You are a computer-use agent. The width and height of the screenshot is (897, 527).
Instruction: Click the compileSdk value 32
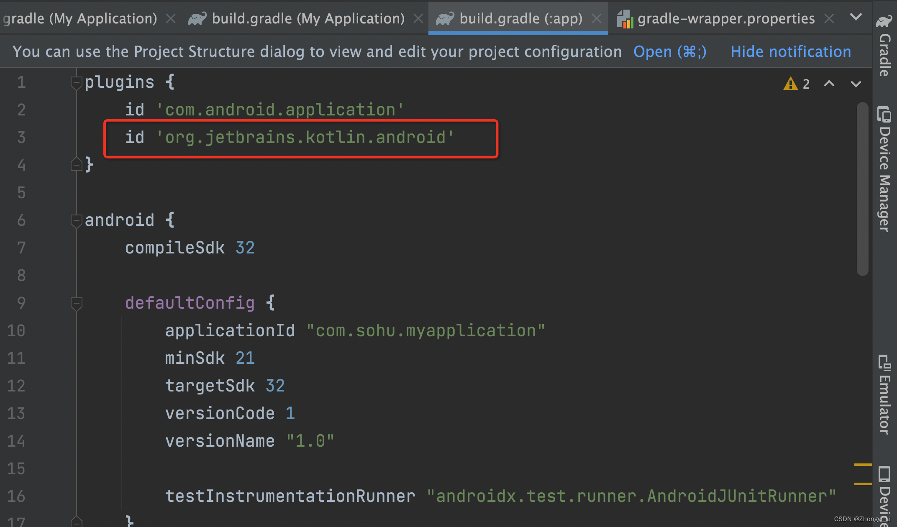point(245,248)
